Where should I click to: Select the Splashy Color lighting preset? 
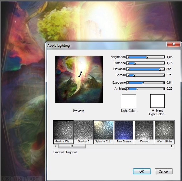coord(104,132)
